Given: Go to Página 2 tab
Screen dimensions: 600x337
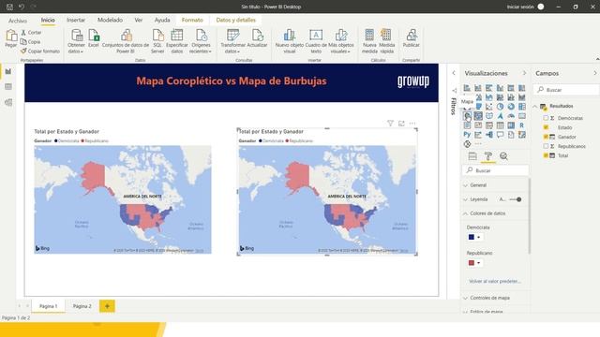Looking at the screenshot, I should click(82, 306).
